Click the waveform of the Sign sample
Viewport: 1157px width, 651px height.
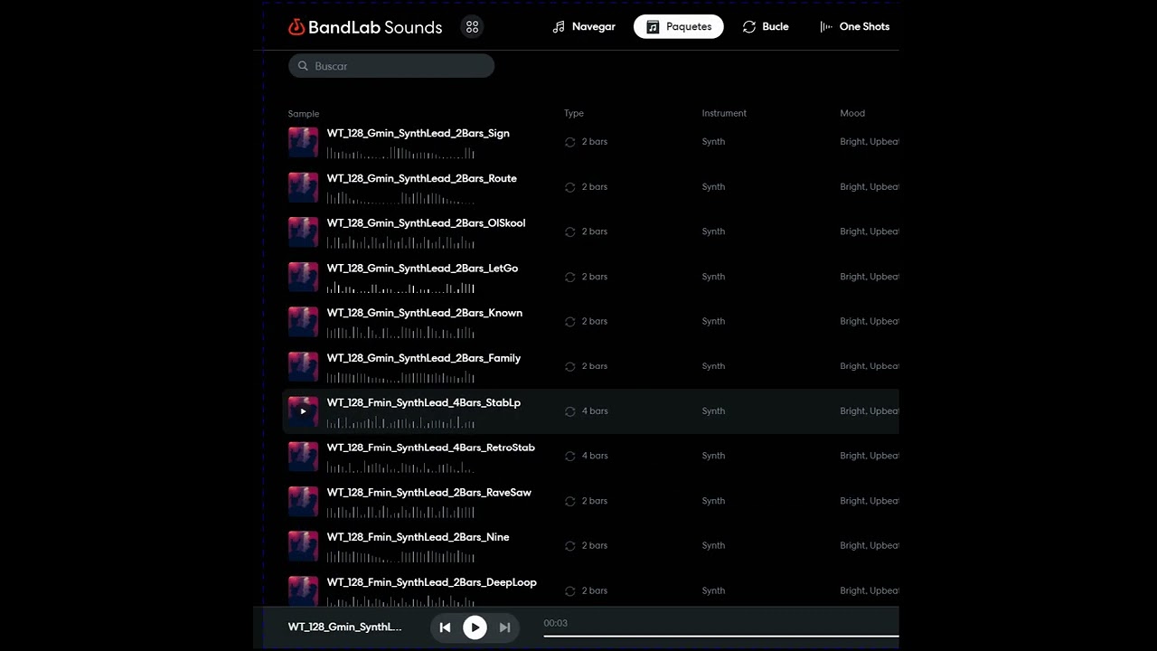400,154
